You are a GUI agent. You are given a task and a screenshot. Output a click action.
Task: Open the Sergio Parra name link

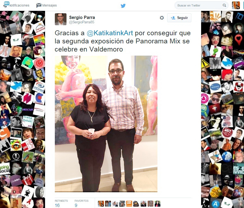(x=82, y=17)
